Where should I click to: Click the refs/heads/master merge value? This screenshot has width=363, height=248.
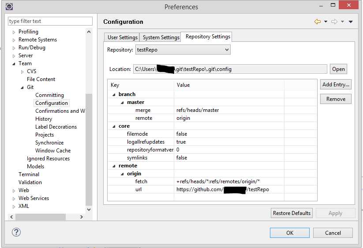198,110
